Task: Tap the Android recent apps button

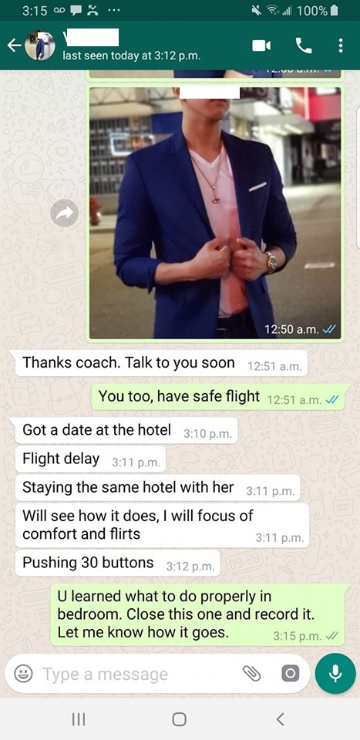Action: 78,719
